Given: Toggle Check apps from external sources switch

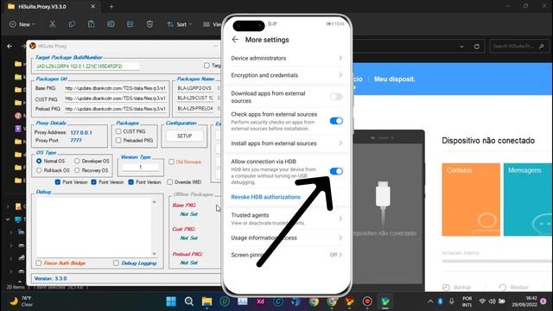Looking at the screenshot, I should tap(336, 121).
